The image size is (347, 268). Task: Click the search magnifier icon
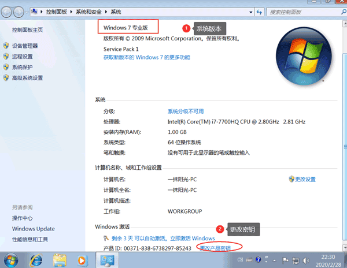[x=344, y=12]
